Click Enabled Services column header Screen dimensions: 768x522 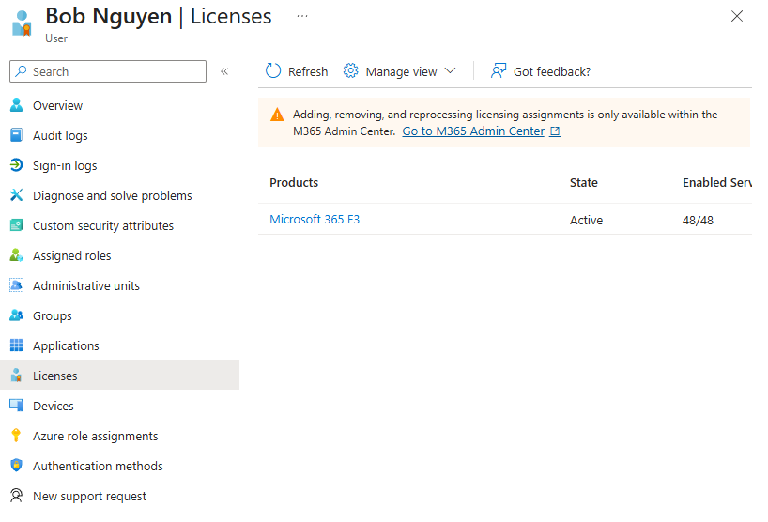(x=717, y=182)
